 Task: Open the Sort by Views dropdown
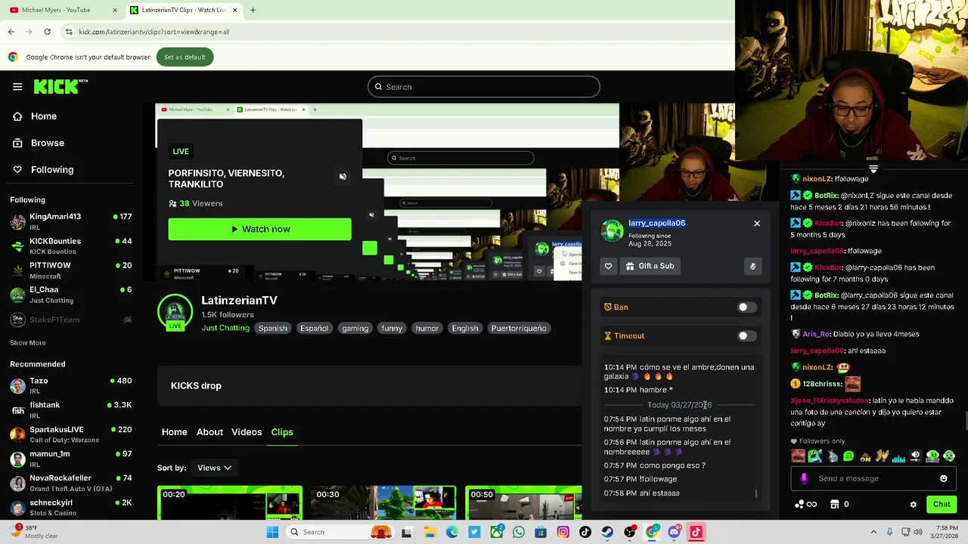point(214,468)
